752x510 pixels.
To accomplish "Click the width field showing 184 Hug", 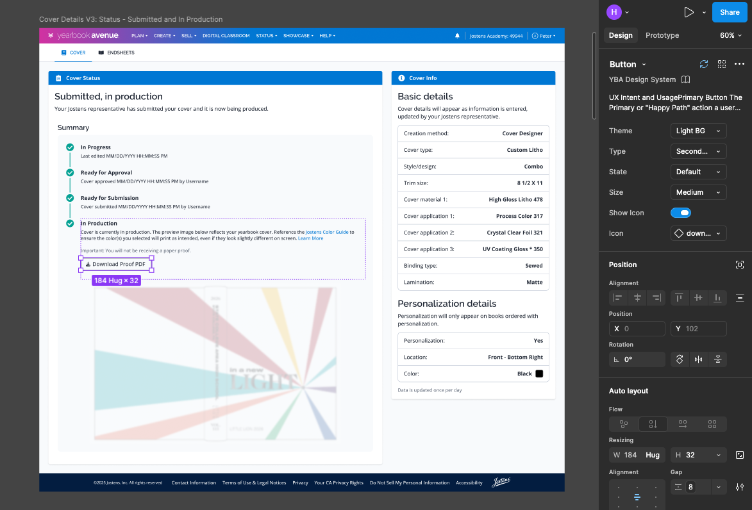I will tap(637, 455).
